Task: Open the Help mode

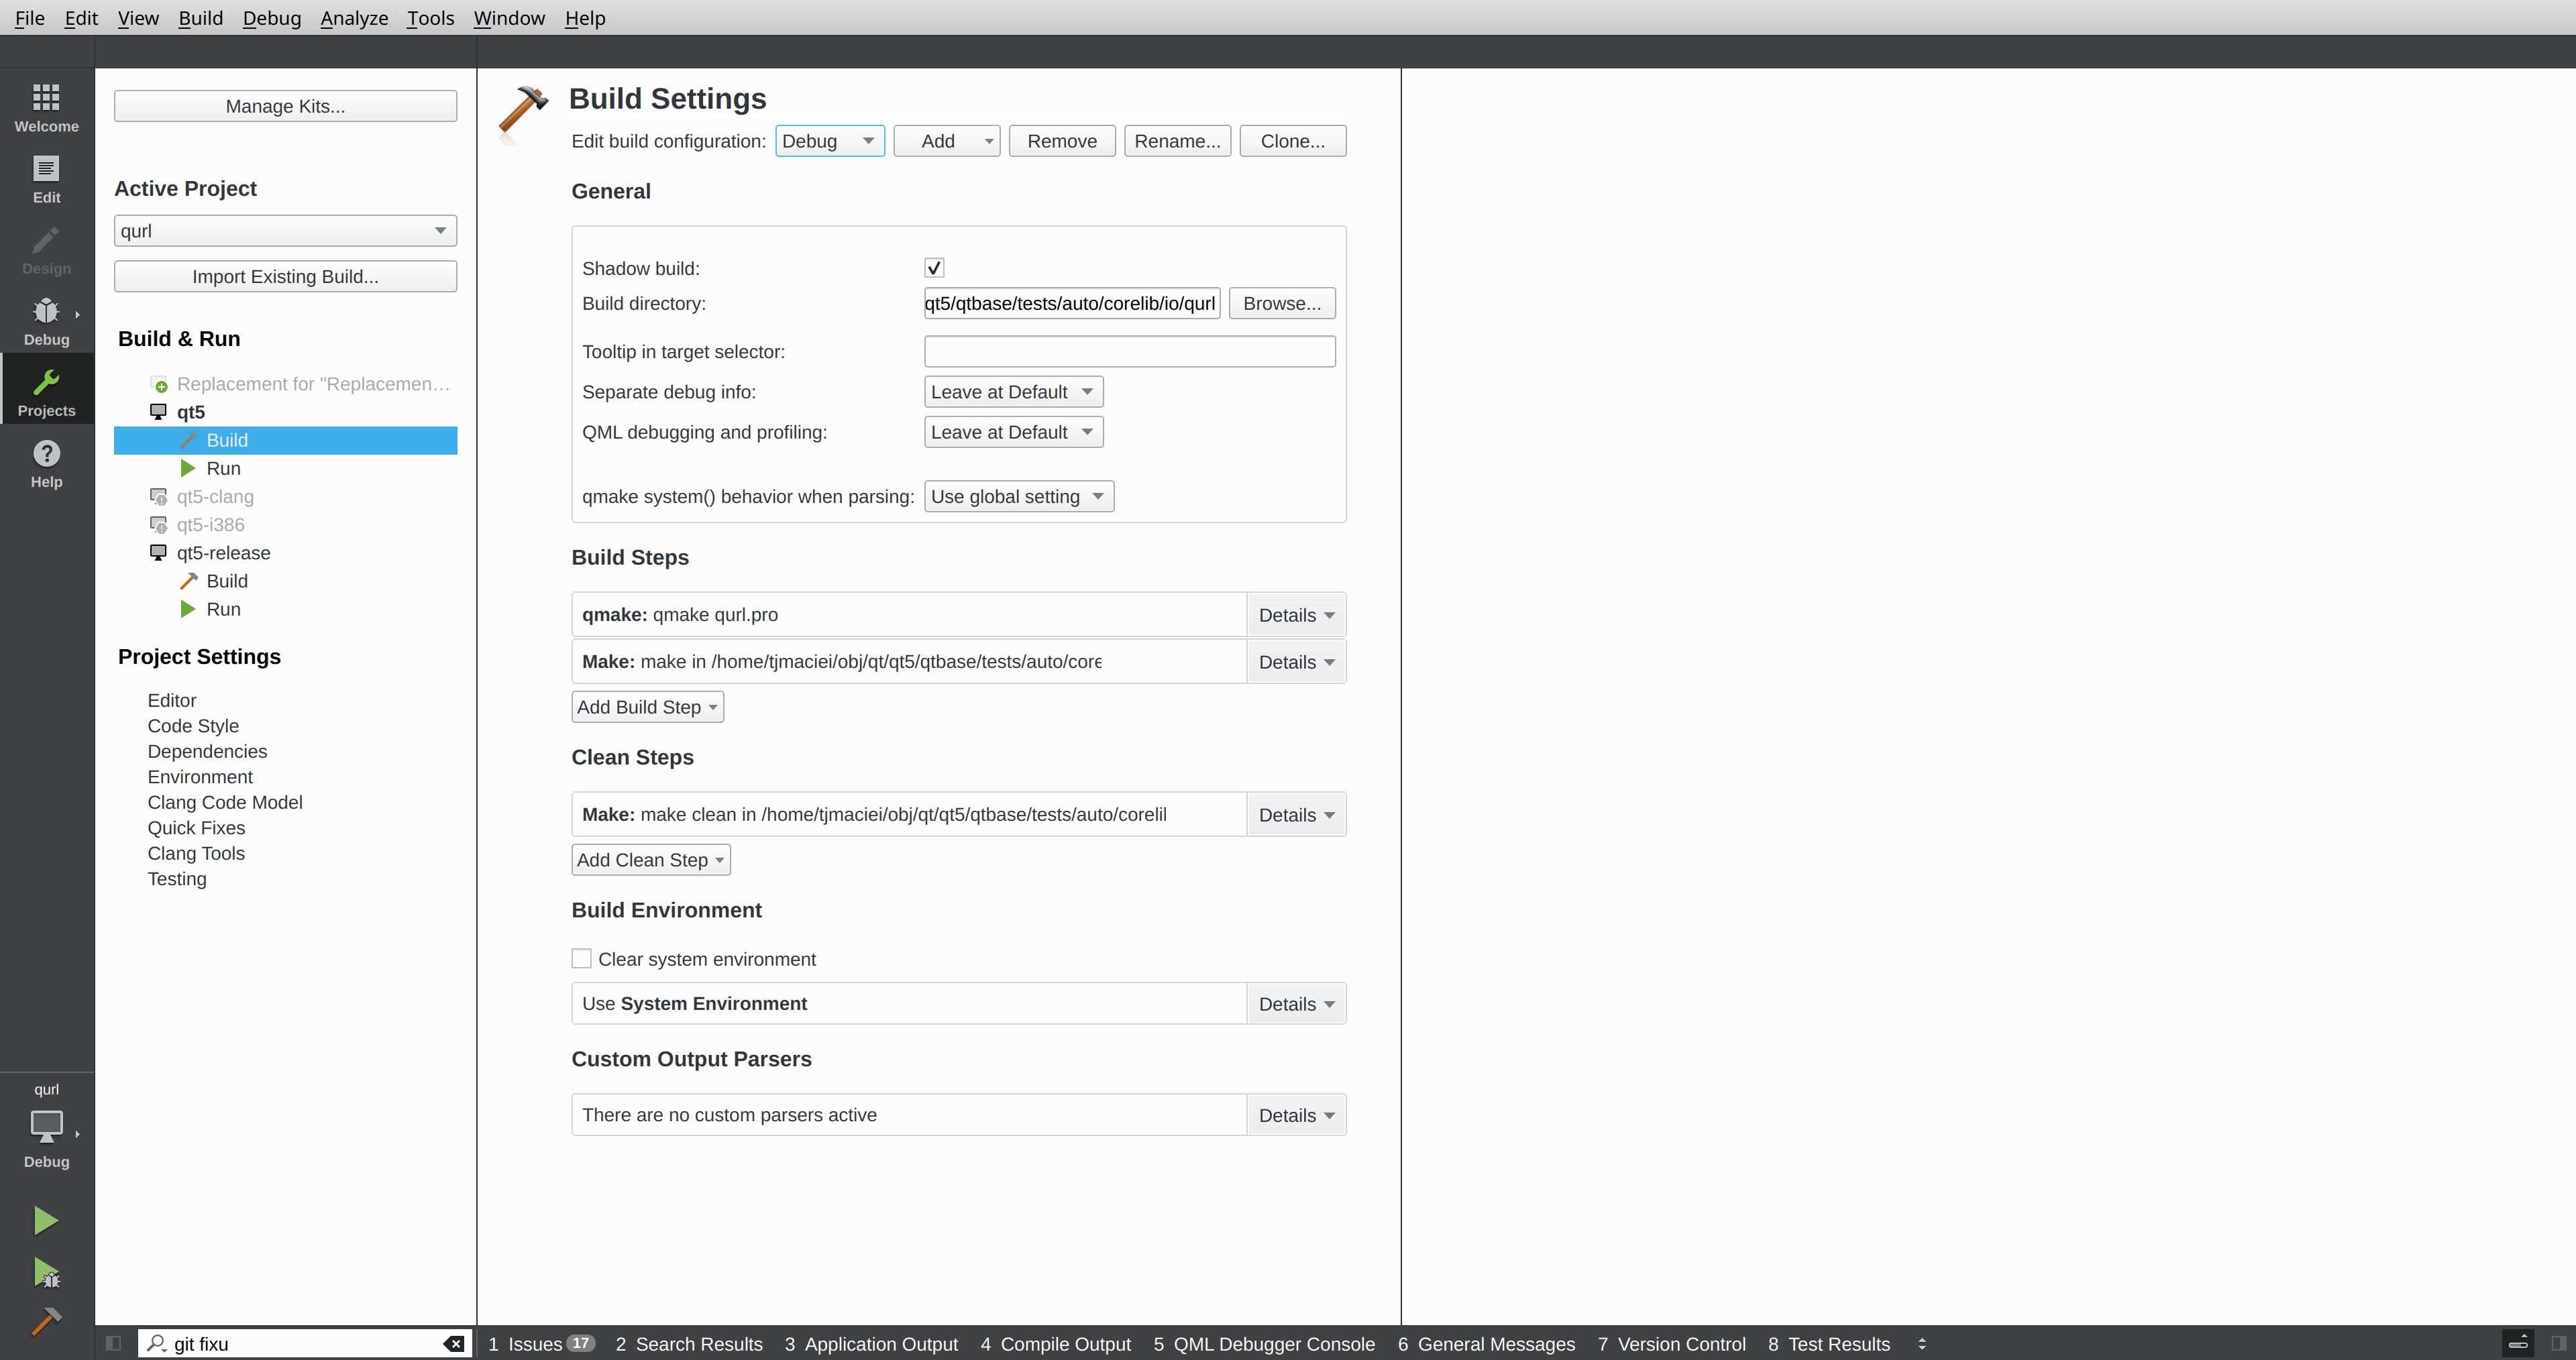Action: coord(46,464)
